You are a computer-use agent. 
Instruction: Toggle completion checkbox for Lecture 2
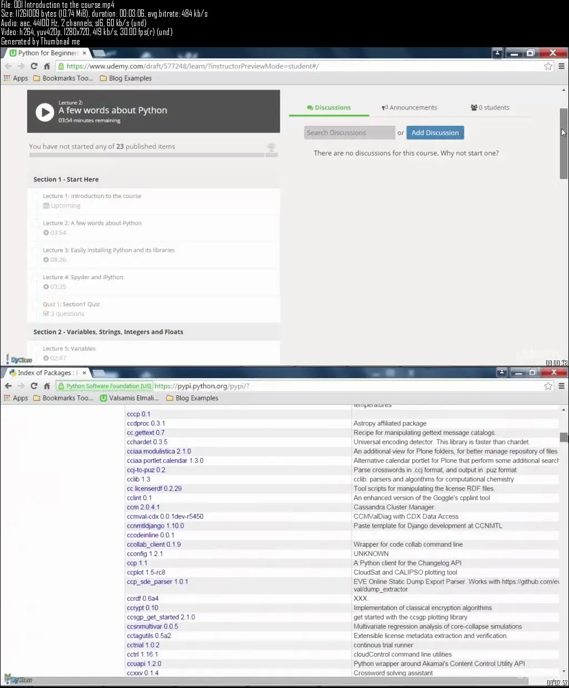click(36, 224)
